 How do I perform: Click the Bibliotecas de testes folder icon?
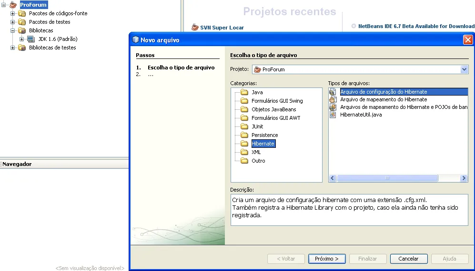(22, 48)
